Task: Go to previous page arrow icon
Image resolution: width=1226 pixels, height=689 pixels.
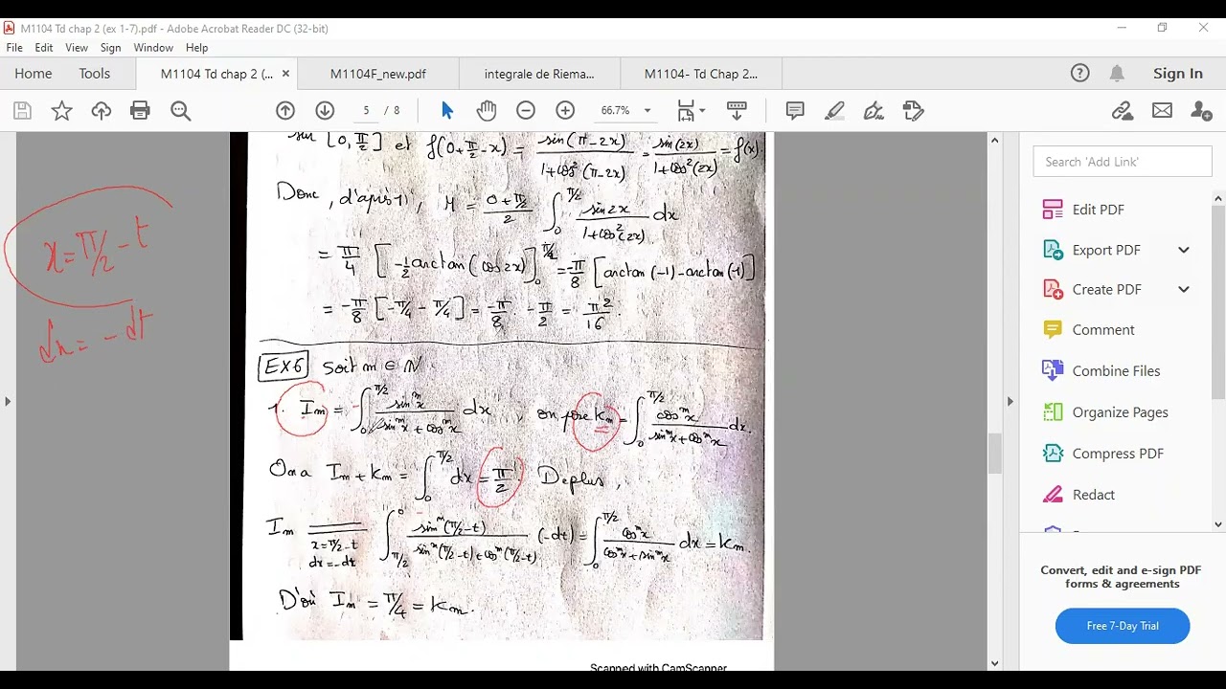Action: (x=285, y=111)
